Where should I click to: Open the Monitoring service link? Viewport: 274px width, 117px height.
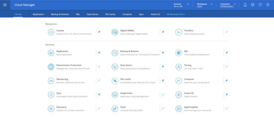62,79
